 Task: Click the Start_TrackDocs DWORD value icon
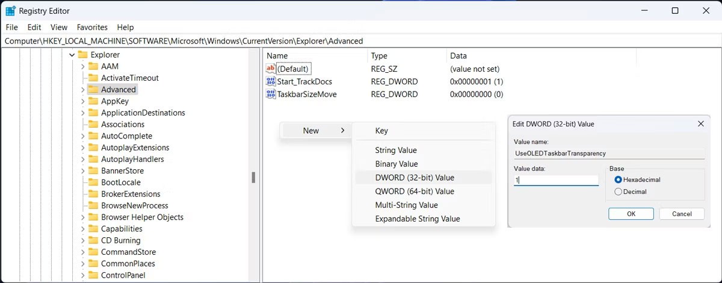pos(270,81)
